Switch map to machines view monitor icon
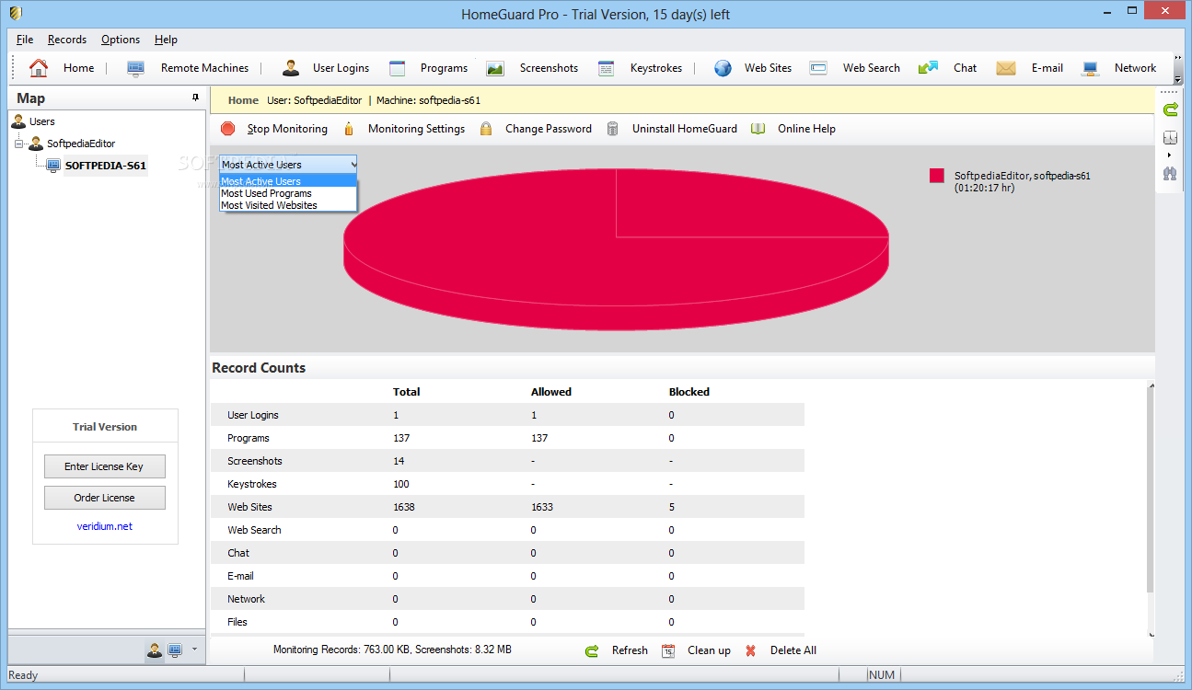Image resolution: width=1192 pixels, height=690 pixels. point(174,650)
